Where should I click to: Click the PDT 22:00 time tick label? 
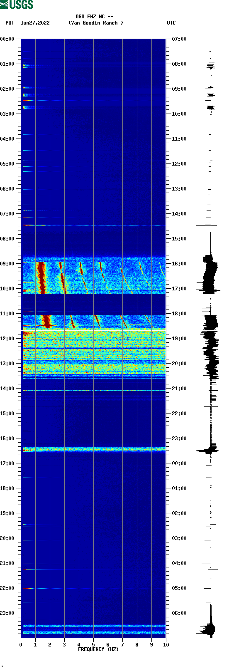7,588
